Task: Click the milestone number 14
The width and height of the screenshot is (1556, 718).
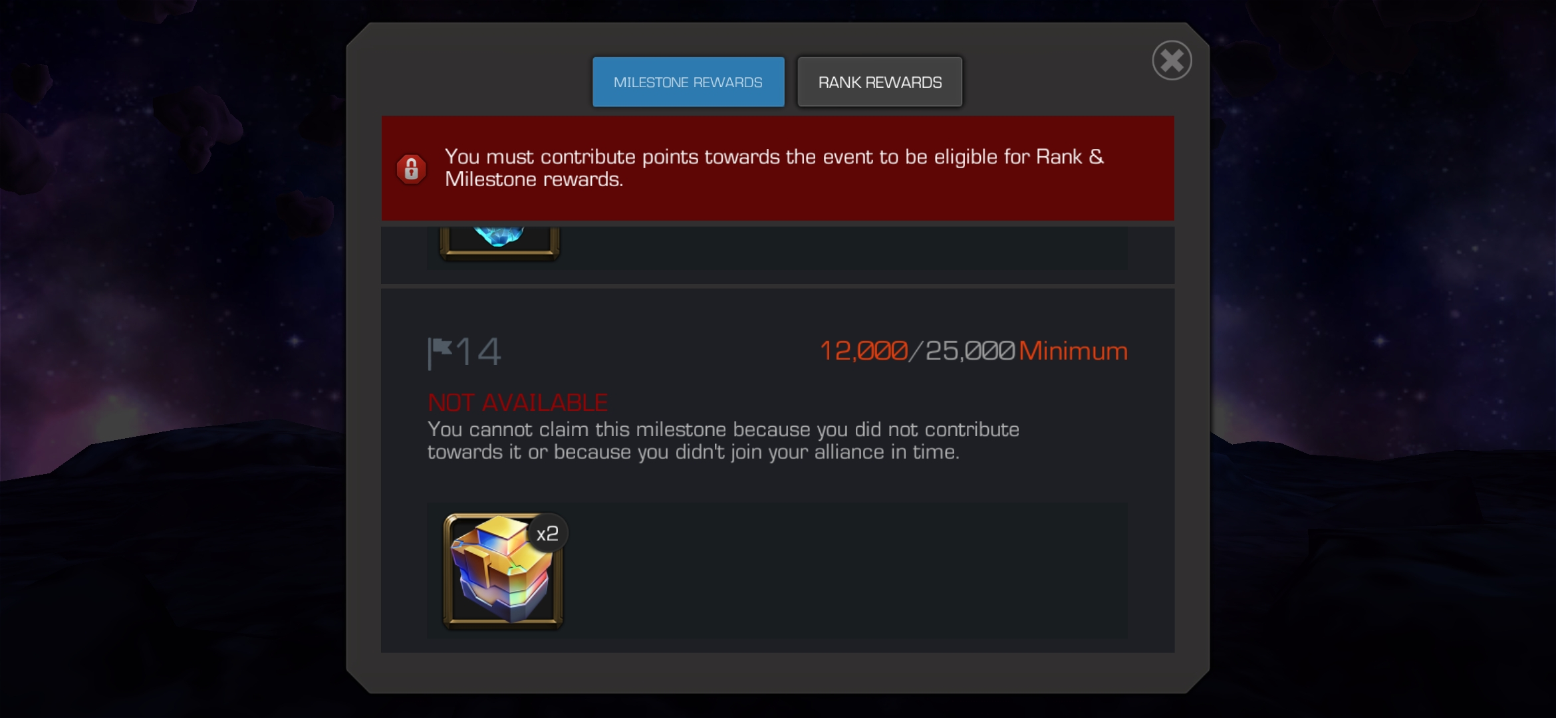Action: click(479, 351)
